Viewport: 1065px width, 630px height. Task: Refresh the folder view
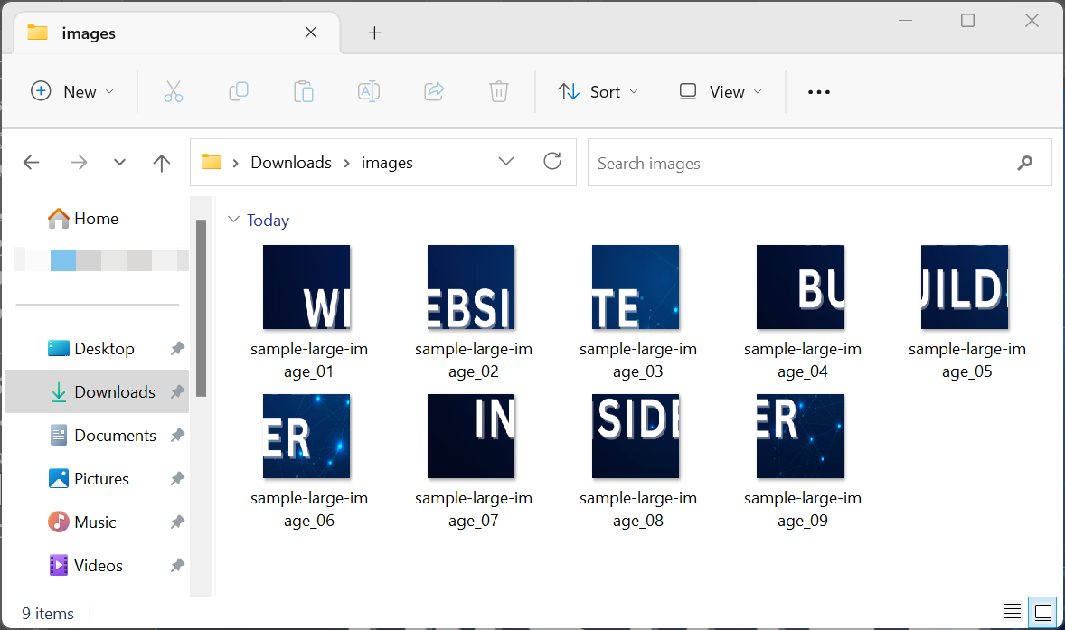tap(552, 163)
